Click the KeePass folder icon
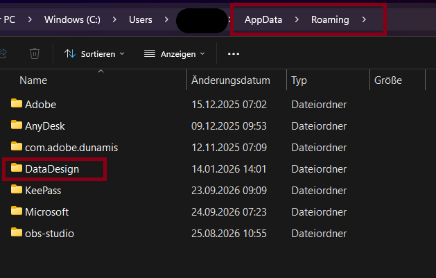The width and height of the screenshot is (436, 278). [x=17, y=189]
